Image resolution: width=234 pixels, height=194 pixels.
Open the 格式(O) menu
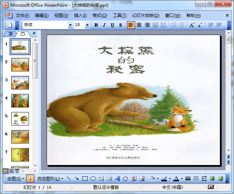point(100,16)
